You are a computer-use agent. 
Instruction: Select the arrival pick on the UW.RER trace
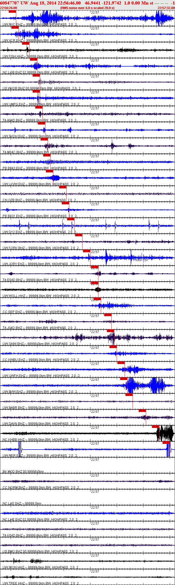(x=166, y=443)
